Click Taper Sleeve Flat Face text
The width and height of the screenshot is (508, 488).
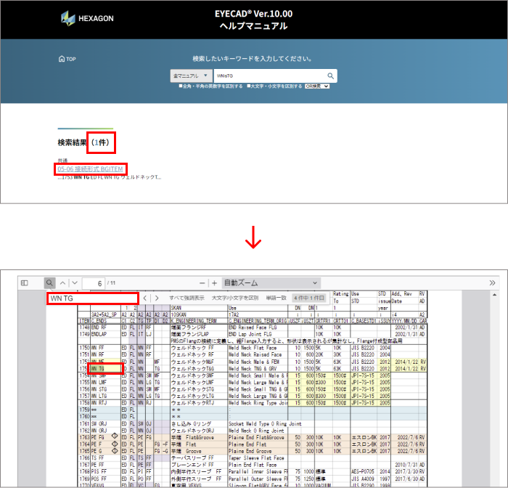point(256,457)
